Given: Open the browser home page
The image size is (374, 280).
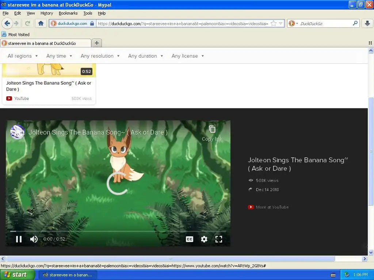Looking at the screenshot, I should click(x=41, y=23).
